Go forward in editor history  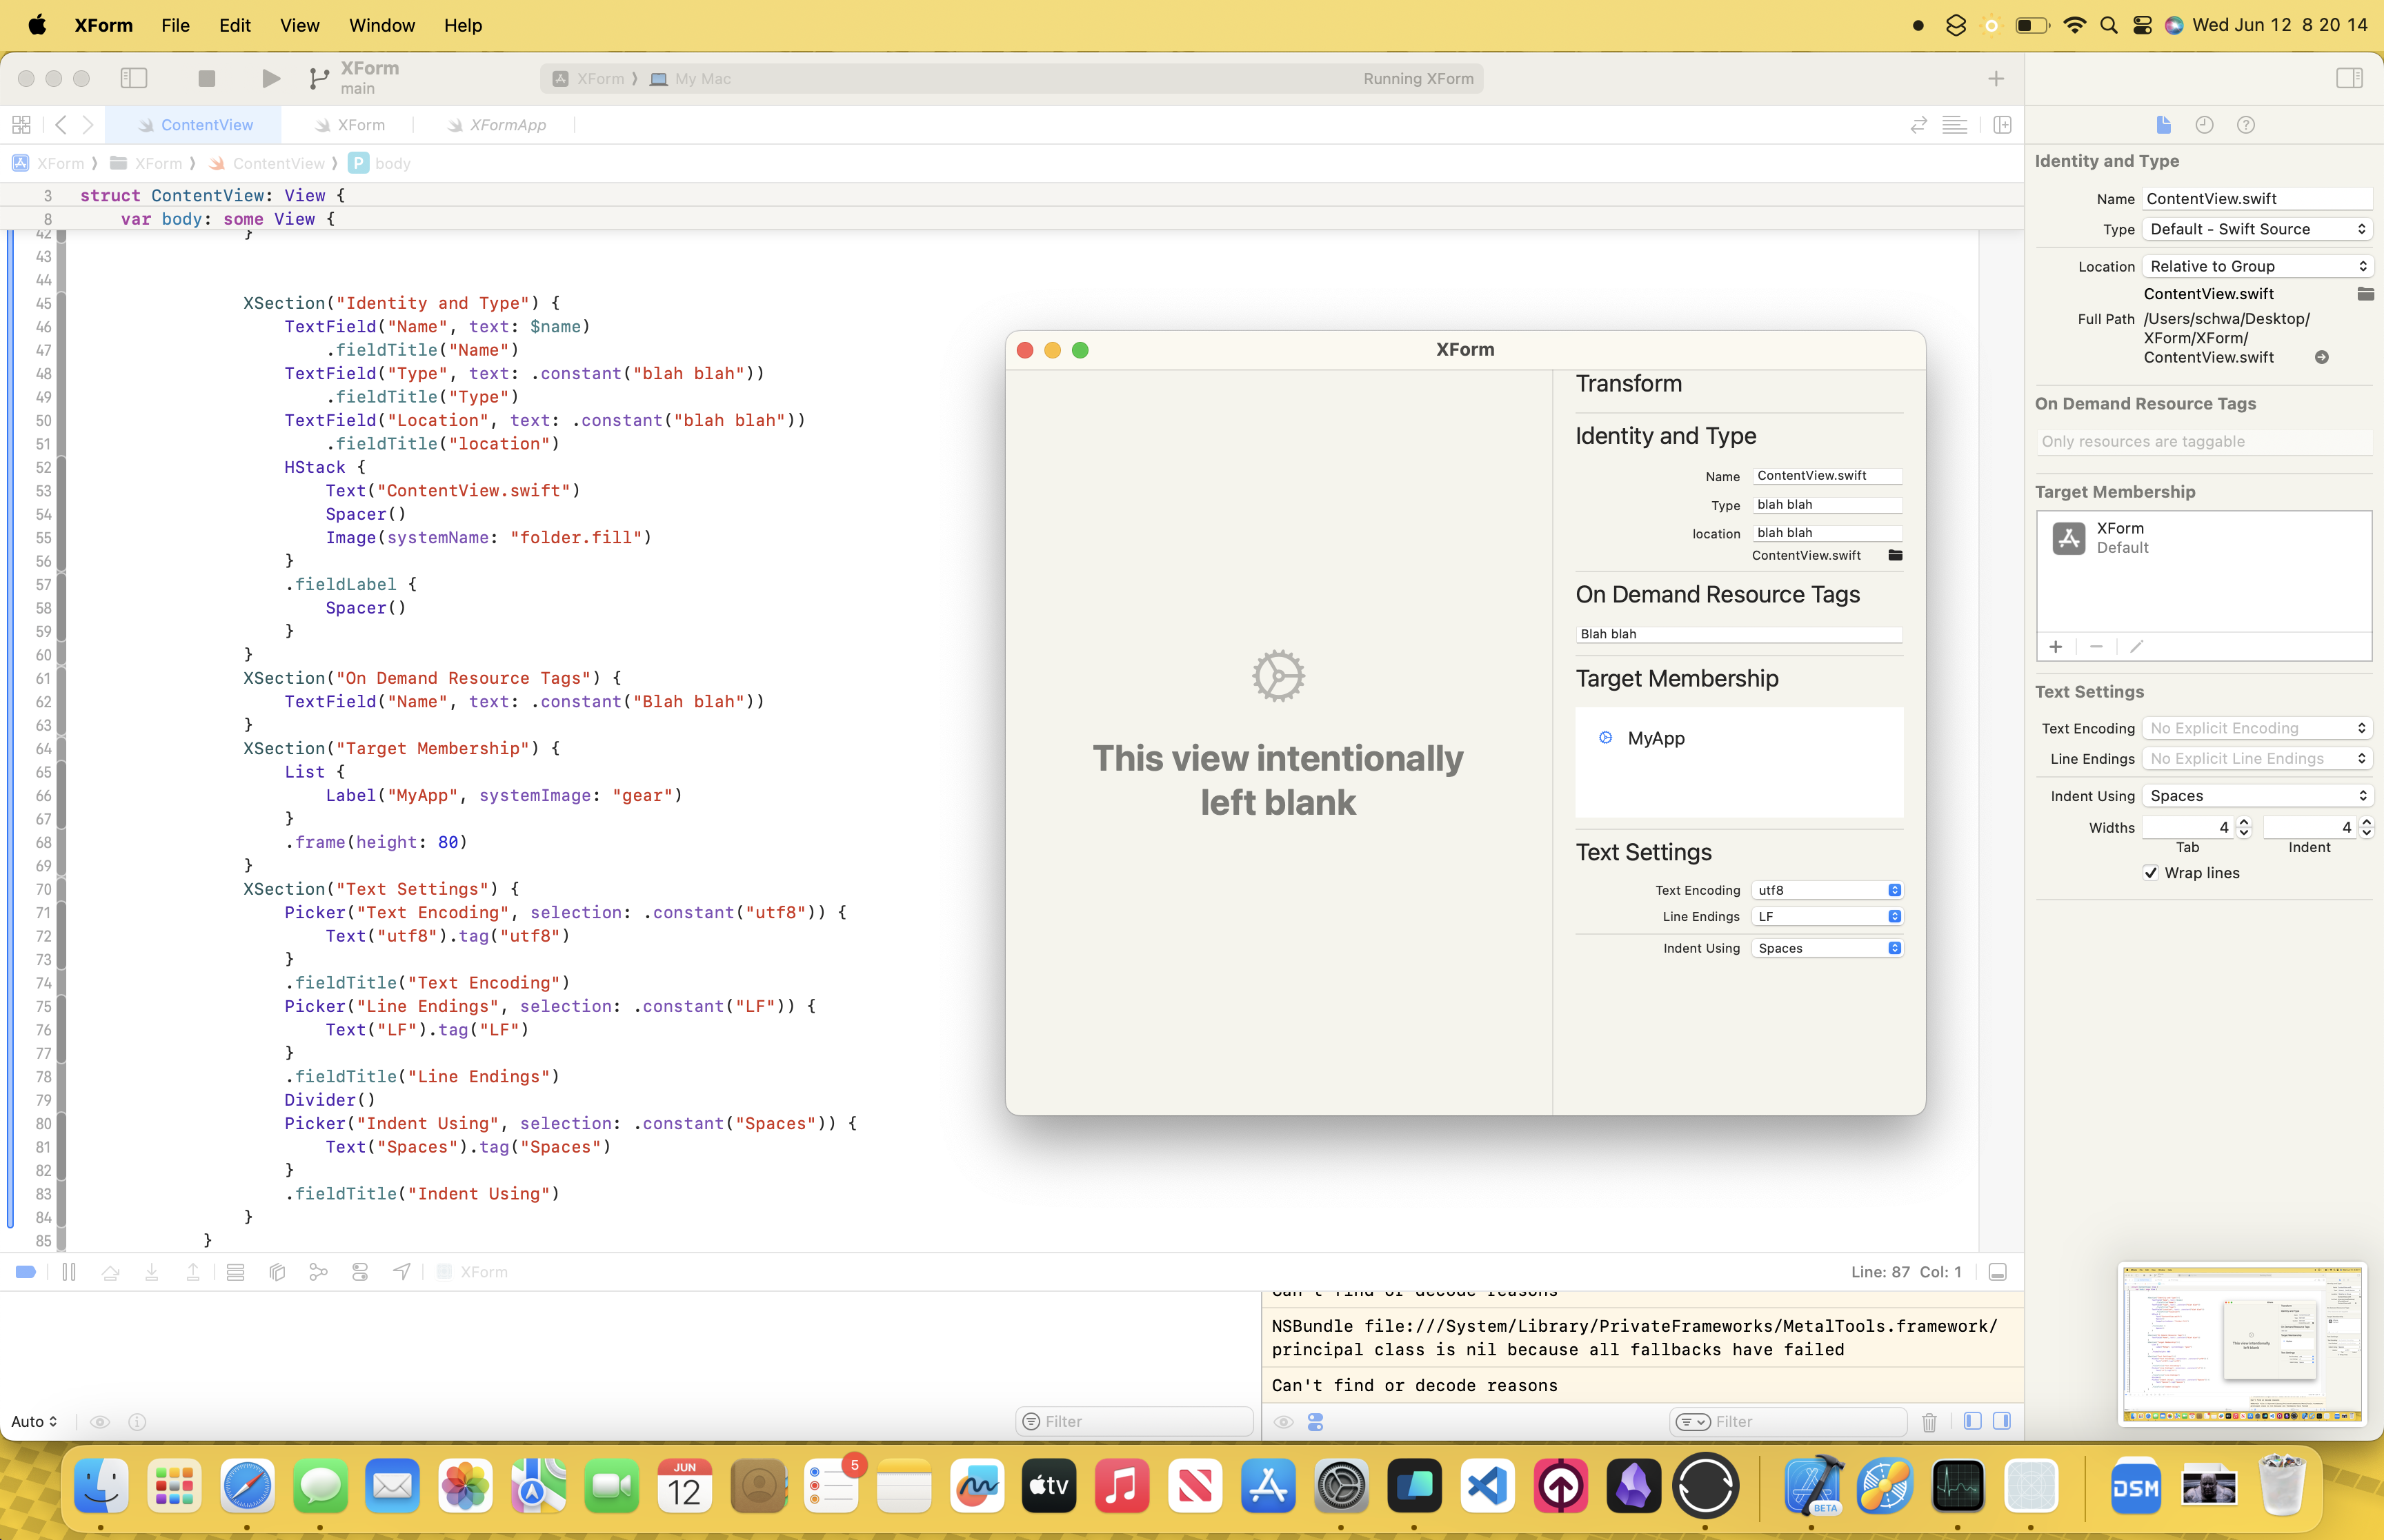[x=88, y=125]
